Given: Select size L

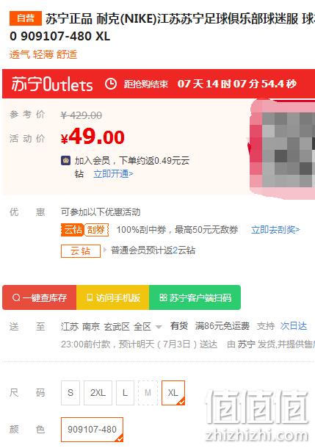Looking at the screenshot, I should point(125,393).
